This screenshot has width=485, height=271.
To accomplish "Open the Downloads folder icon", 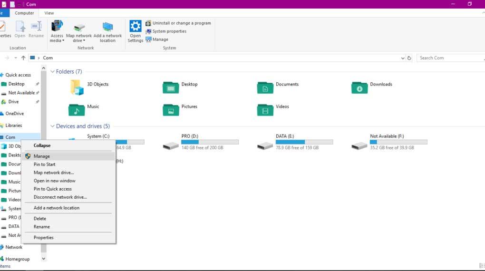I will pyautogui.click(x=359, y=87).
